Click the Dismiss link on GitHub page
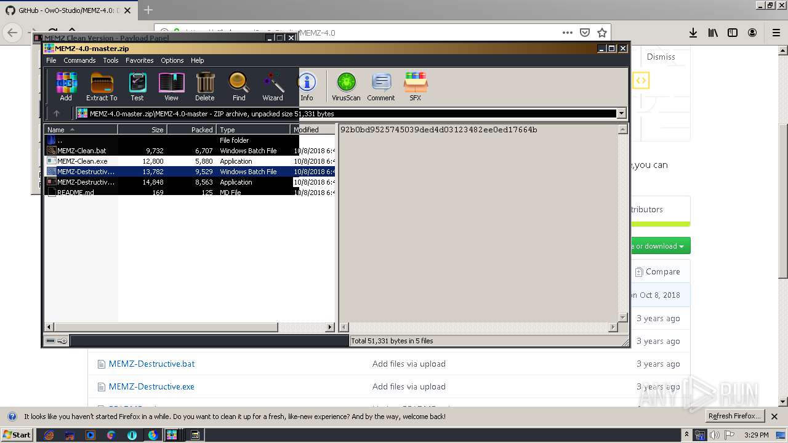This screenshot has width=788, height=443. tap(661, 57)
